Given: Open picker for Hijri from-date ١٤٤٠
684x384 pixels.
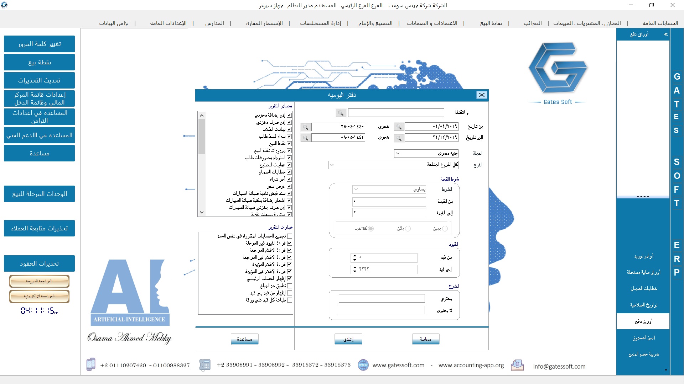Looking at the screenshot, I should tap(306, 127).
